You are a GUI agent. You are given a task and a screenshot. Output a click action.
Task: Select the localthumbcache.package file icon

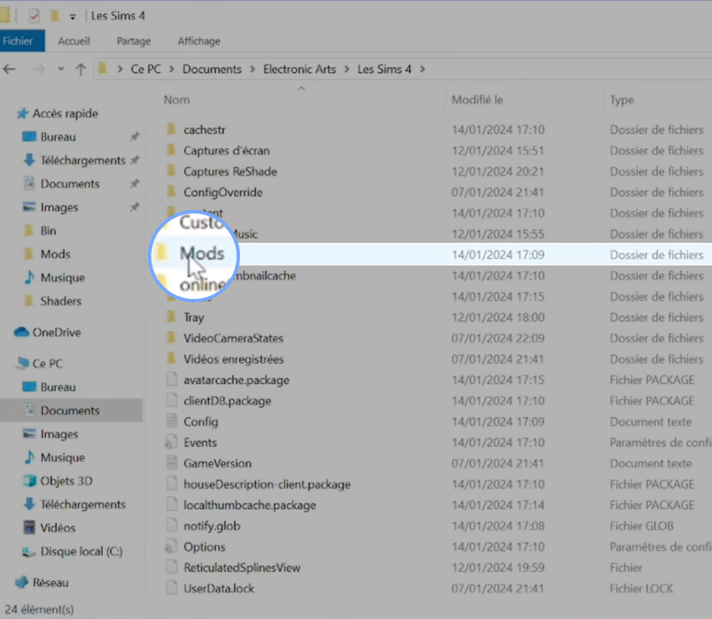coord(171,505)
